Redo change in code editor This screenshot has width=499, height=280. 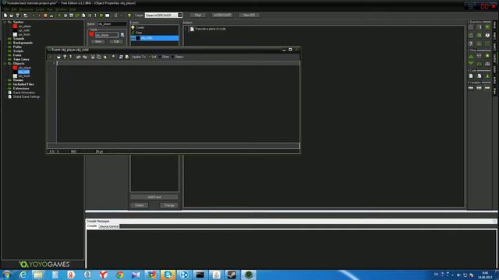click(x=85, y=57)
